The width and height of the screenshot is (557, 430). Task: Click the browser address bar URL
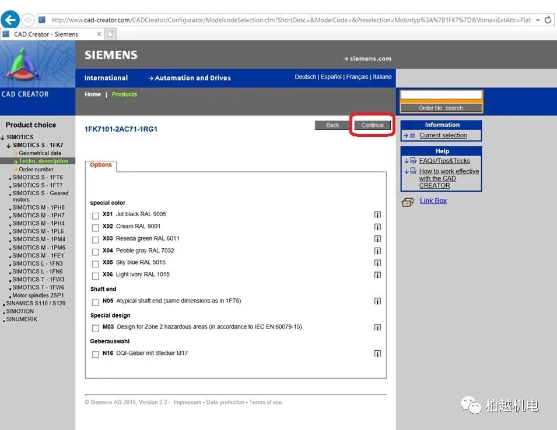pos(290,20)
